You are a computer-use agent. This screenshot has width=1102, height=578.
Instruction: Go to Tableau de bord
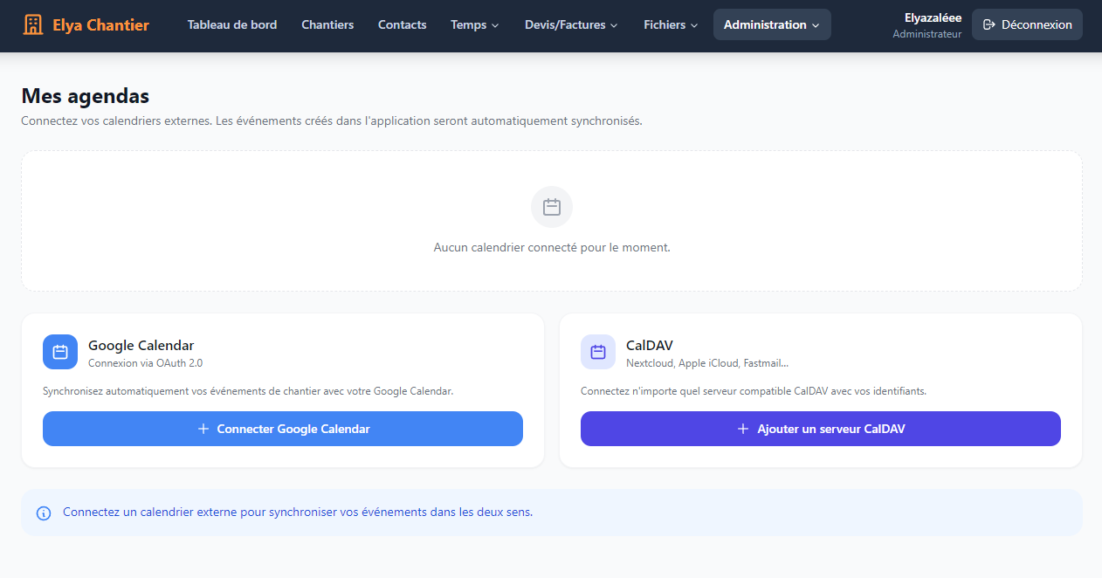(x=232, y=24)
